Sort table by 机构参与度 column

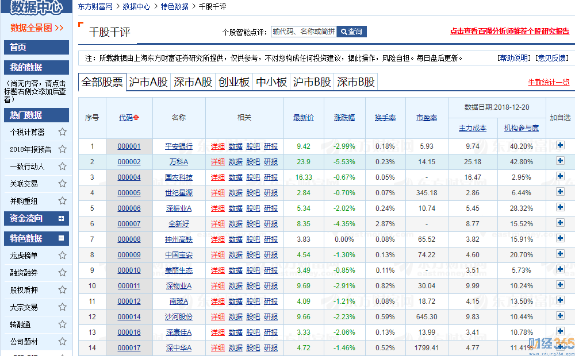[522, 128]
